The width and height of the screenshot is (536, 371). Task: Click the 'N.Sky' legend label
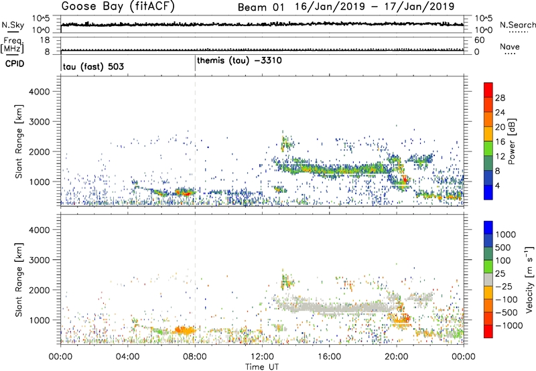(13, 25)
